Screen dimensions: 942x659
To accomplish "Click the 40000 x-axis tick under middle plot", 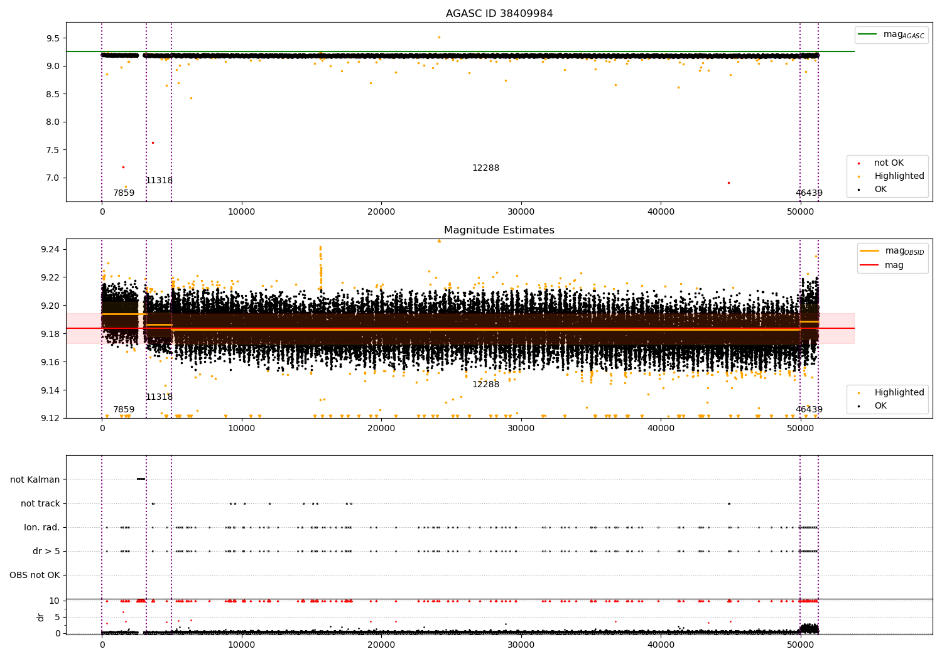I will (661, 428).
